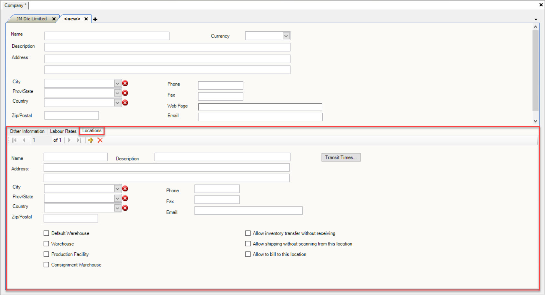The width and height of the screenshot is (545, 295).
Task: Focus the Web Page input field
Action: click(x=260, y=107)
